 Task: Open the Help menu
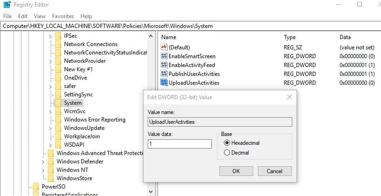tap(86, 16)
